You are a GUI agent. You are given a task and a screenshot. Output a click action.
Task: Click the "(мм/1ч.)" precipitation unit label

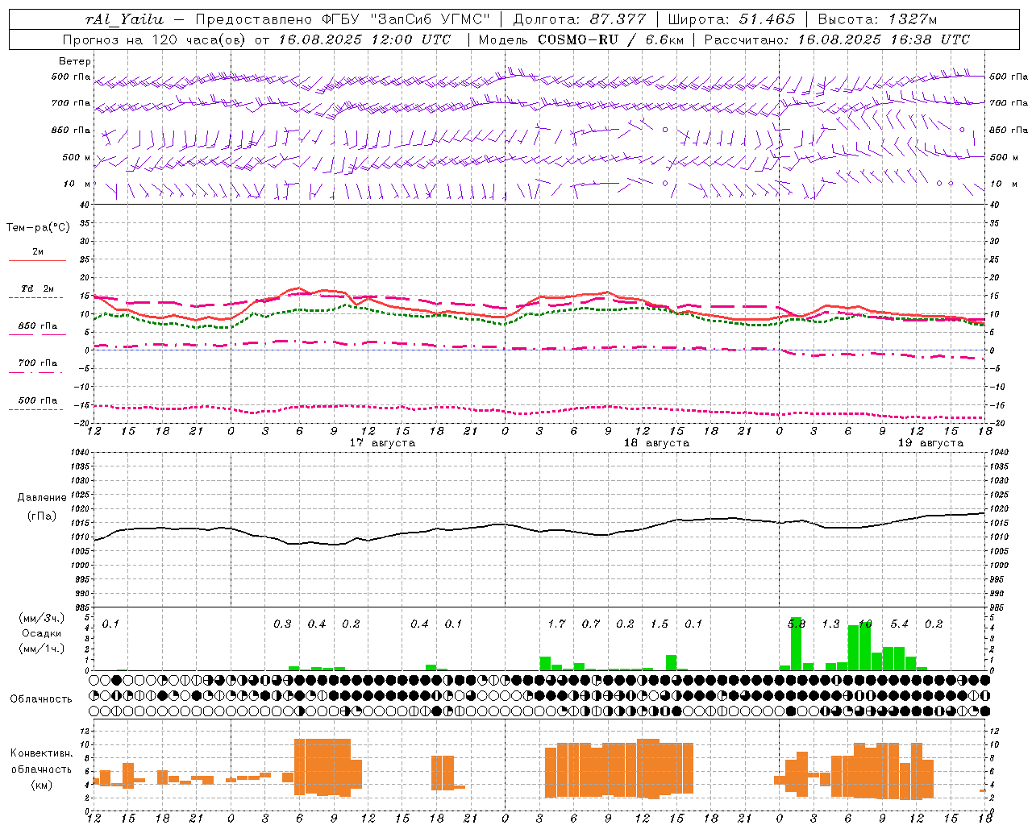click(42, 649)
